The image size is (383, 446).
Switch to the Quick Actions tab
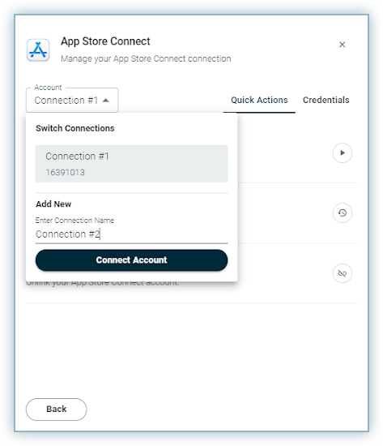click(x=259, y=100)
